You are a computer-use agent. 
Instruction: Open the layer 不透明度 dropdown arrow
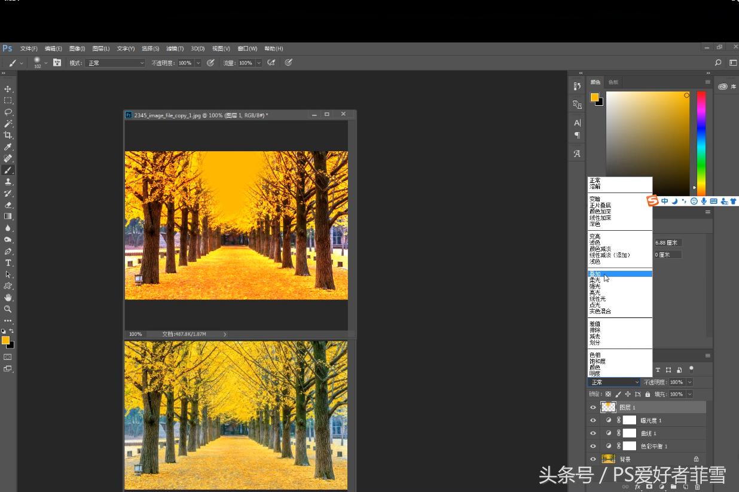[689, 382]
